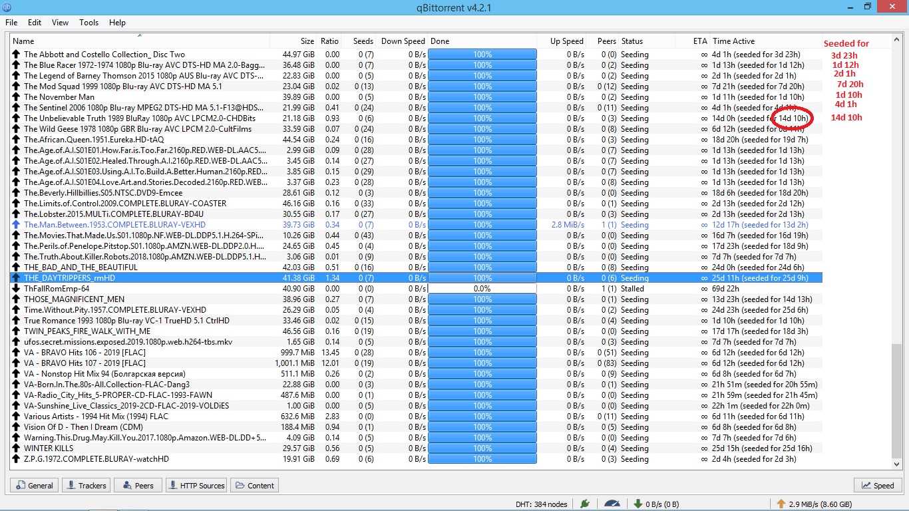Sort by the Peers column header
Image resolution: width=909 pixels, height=511 pixels.
[603, 41]
